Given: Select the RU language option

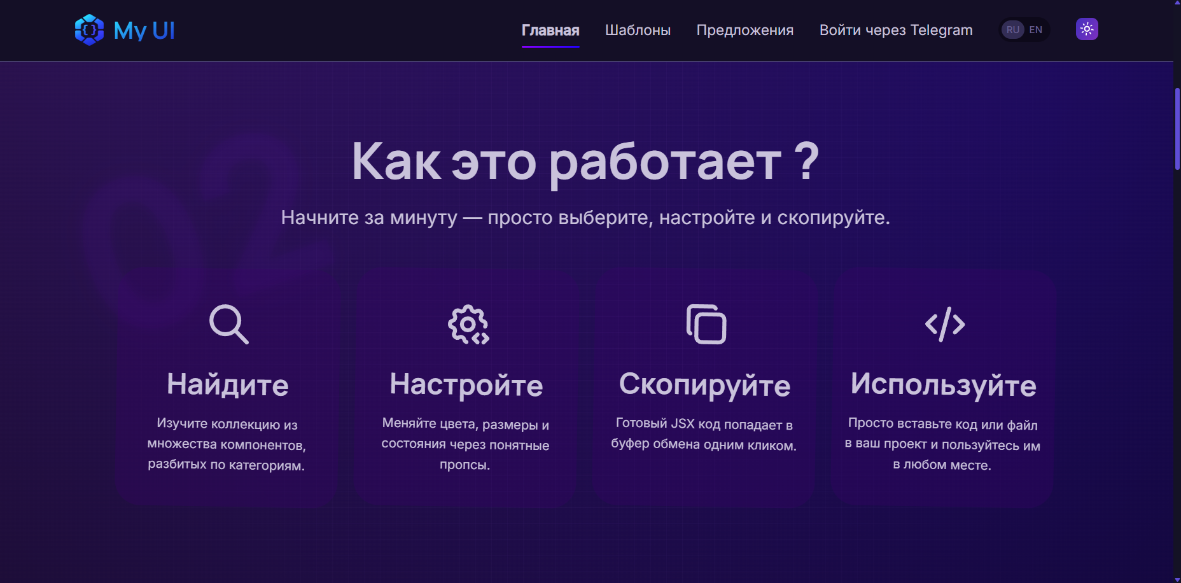Looking at the screenshot, I should click(x=1013, y=30).
